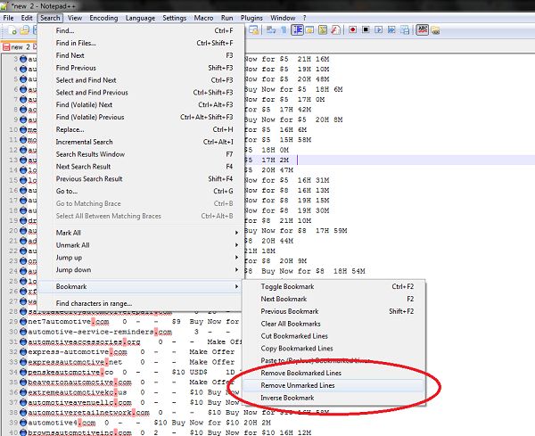Select Remove Bookmarked Lines
535x436 pixels.
(x=334, y=373)
